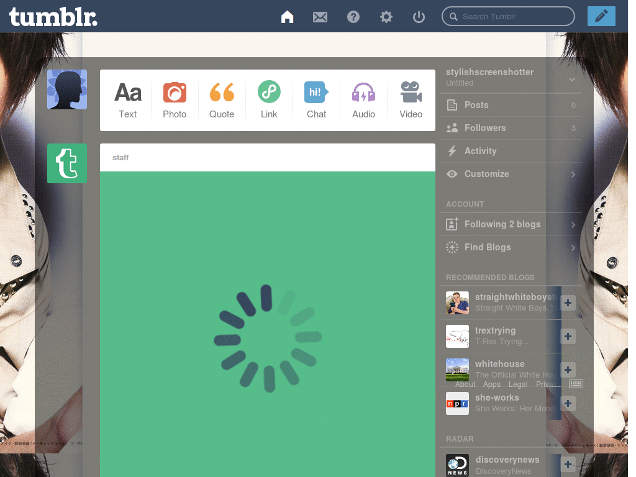The width and height of the screenshot is (636, 477).
Task: Open the trextrying blog name link
Action: pos(495,330)
